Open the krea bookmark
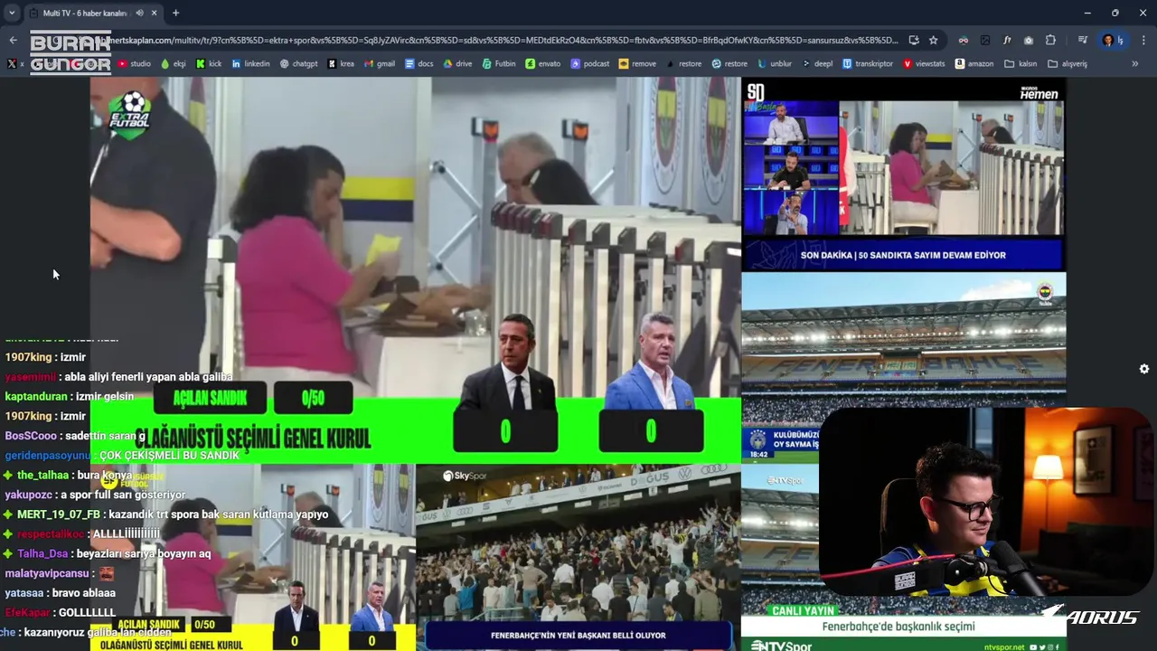The height and width of the screenshot is (651, 1157). pos(341,64)
